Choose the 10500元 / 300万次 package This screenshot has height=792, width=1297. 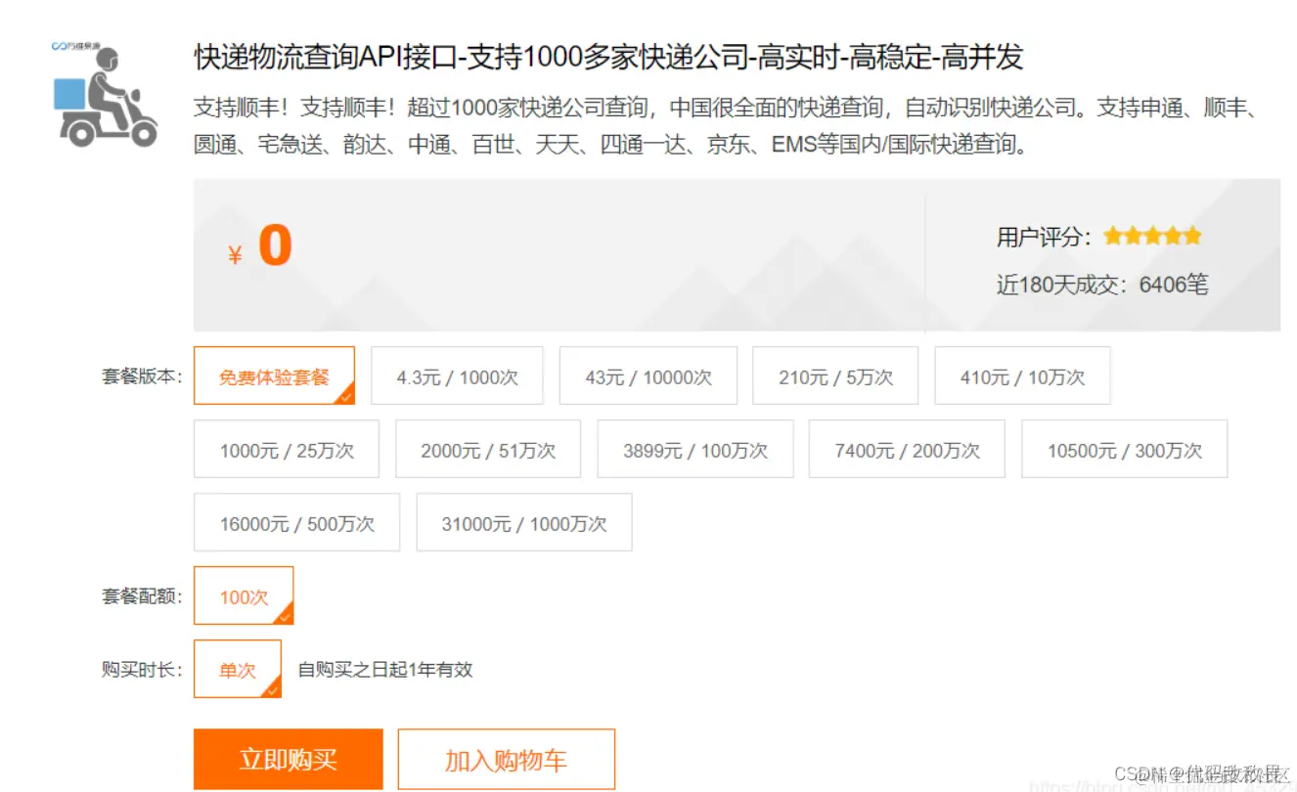click(1125, 449)
